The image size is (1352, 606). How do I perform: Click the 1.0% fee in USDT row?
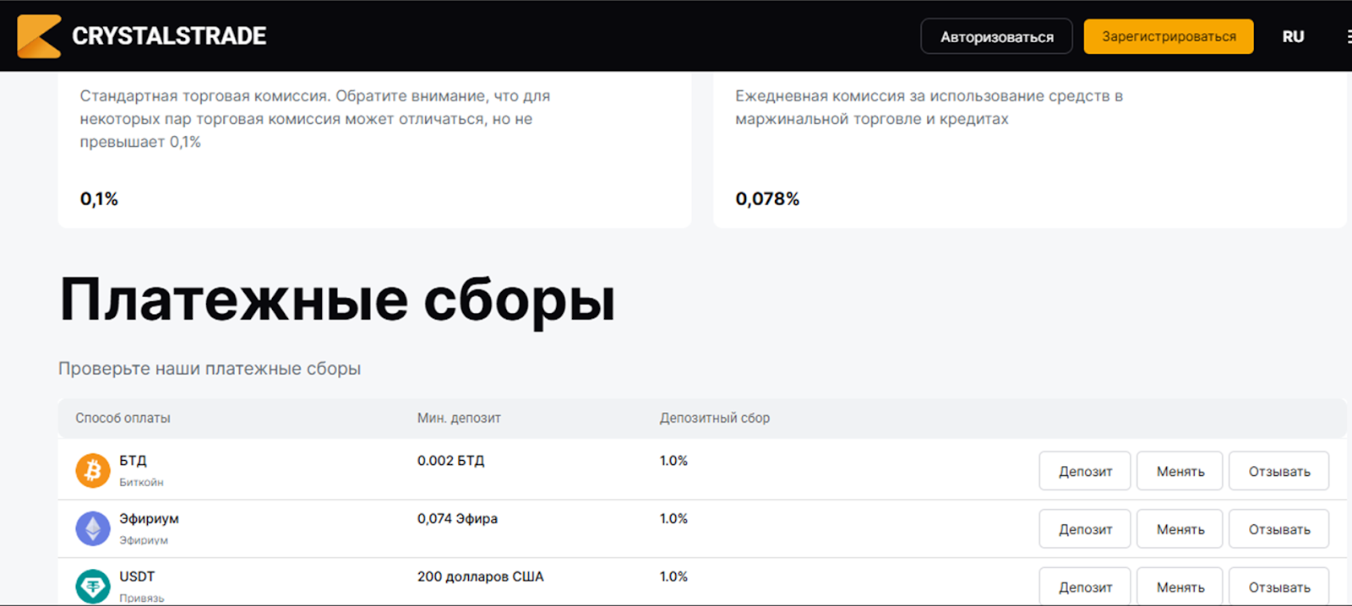click(x=673, y=576)
